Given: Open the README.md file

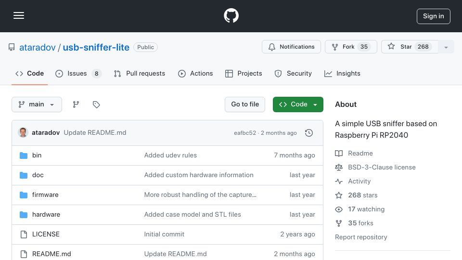Looking at the screenshot, I should (x=51, y=254).
